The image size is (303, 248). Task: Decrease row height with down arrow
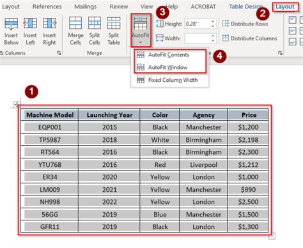coord(213,26)
